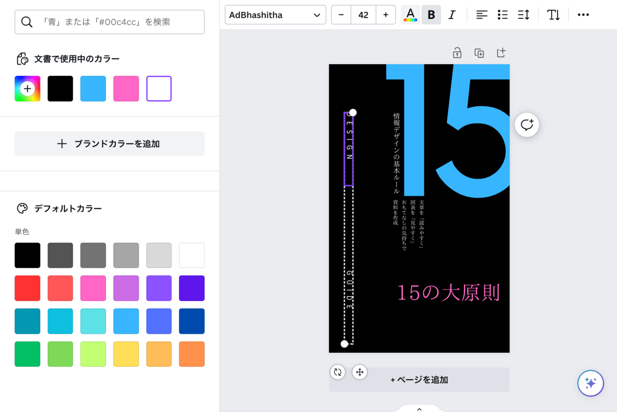
Task: Open the magic assistant sparkle button
Action: [x=590, y=383]
